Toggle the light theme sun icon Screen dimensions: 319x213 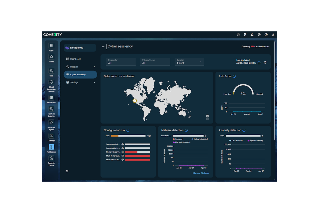pos(238,35)
